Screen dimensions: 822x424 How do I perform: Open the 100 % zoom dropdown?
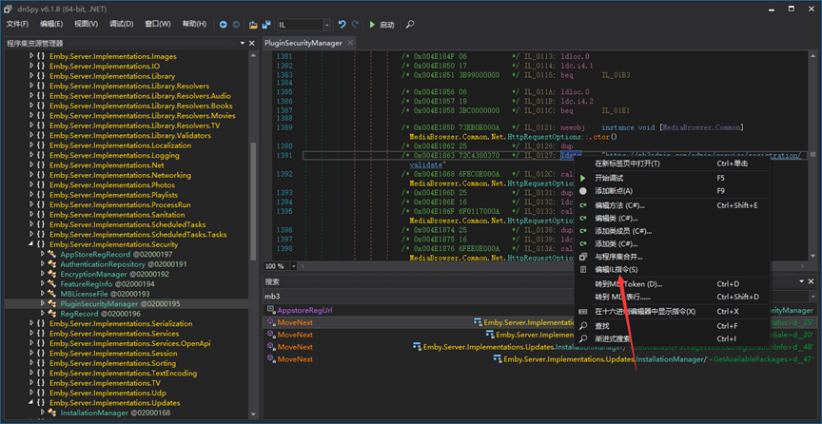[x=292, y=266]
